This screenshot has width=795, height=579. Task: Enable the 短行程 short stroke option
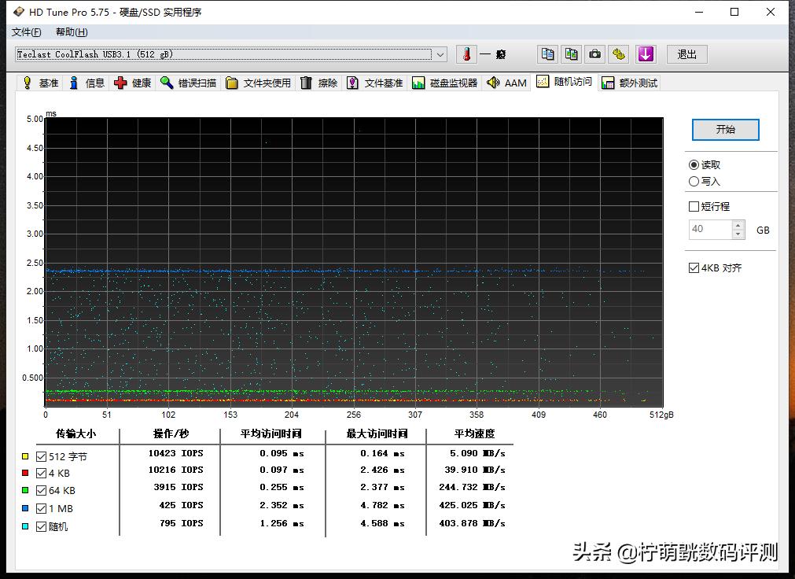point(694,206)
